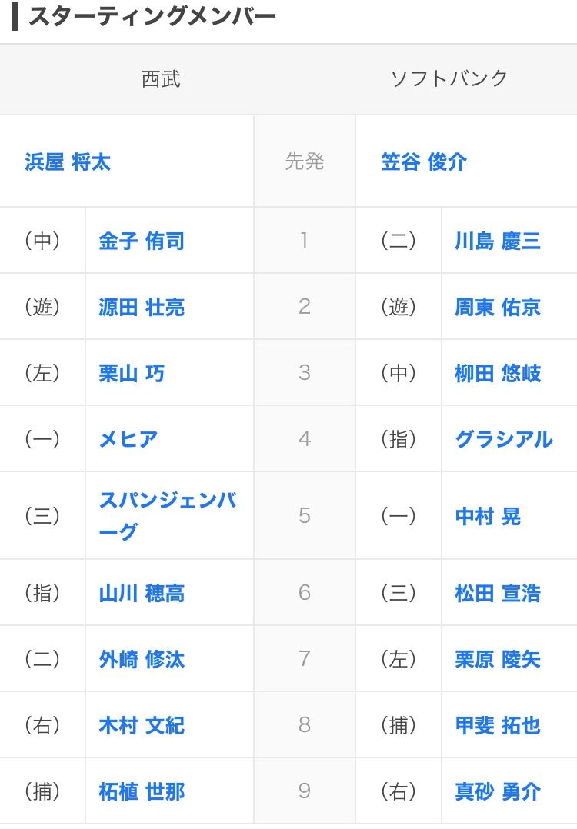Image resolution: width=577 pixels, height=829 pixels.
Task: Select leadoff batter 金子 侑司
Action: (142, 241)
